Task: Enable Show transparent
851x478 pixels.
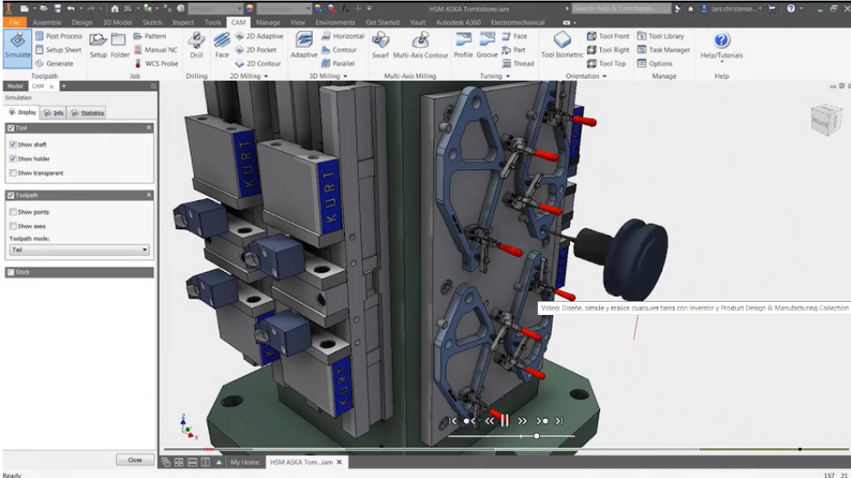Action: tap(13, 172)
